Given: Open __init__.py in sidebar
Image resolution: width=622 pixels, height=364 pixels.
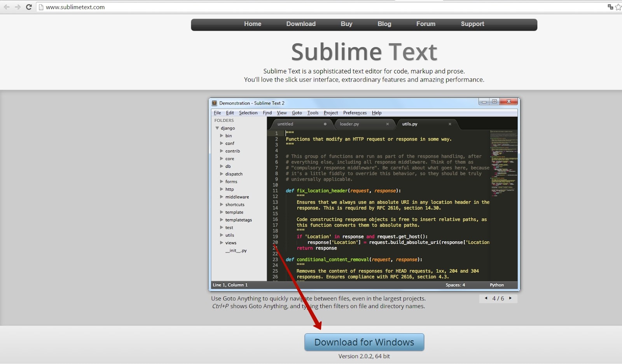Looking at the screenshot, I should (x=236, y=251).
